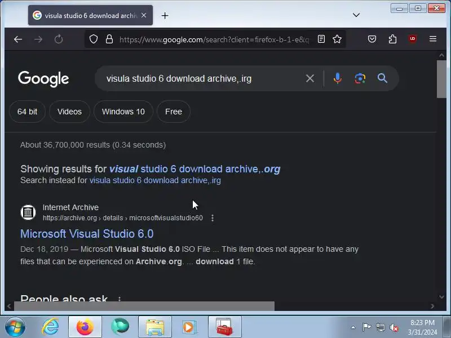Open red toolbox taskbar app
This screenshot has height=338, width=451.
coord(224,327)
